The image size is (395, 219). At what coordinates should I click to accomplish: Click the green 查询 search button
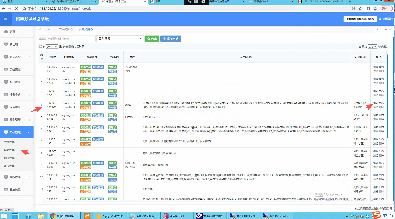point(152,39)
